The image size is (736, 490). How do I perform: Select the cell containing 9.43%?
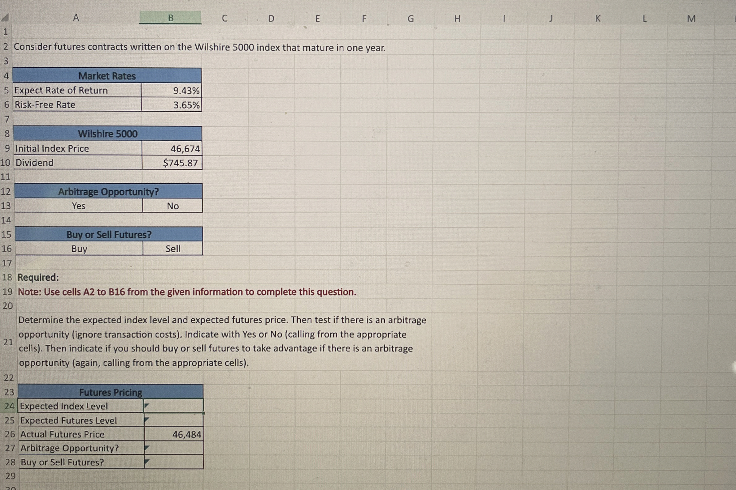(x=171, y=90)
